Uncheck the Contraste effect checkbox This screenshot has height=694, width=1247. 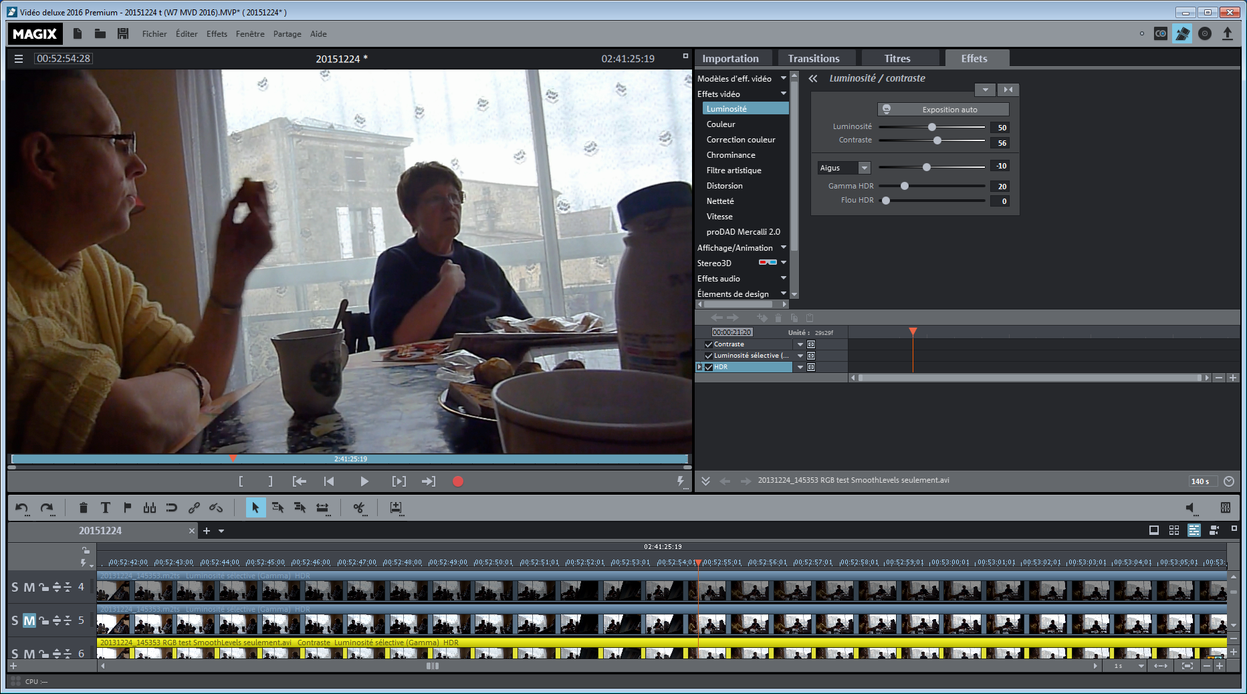pos(709,344)
